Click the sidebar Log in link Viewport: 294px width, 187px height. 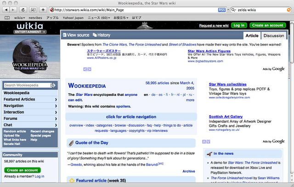pos(40,176)
